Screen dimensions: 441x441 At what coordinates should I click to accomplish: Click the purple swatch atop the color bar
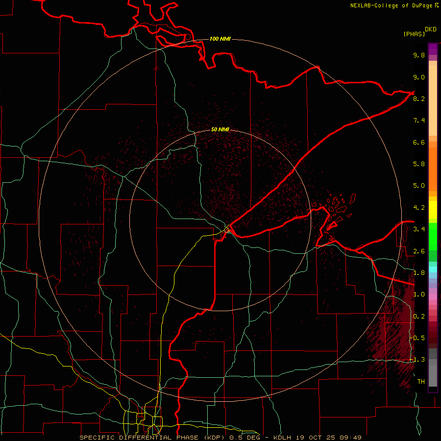pos(433,49)
